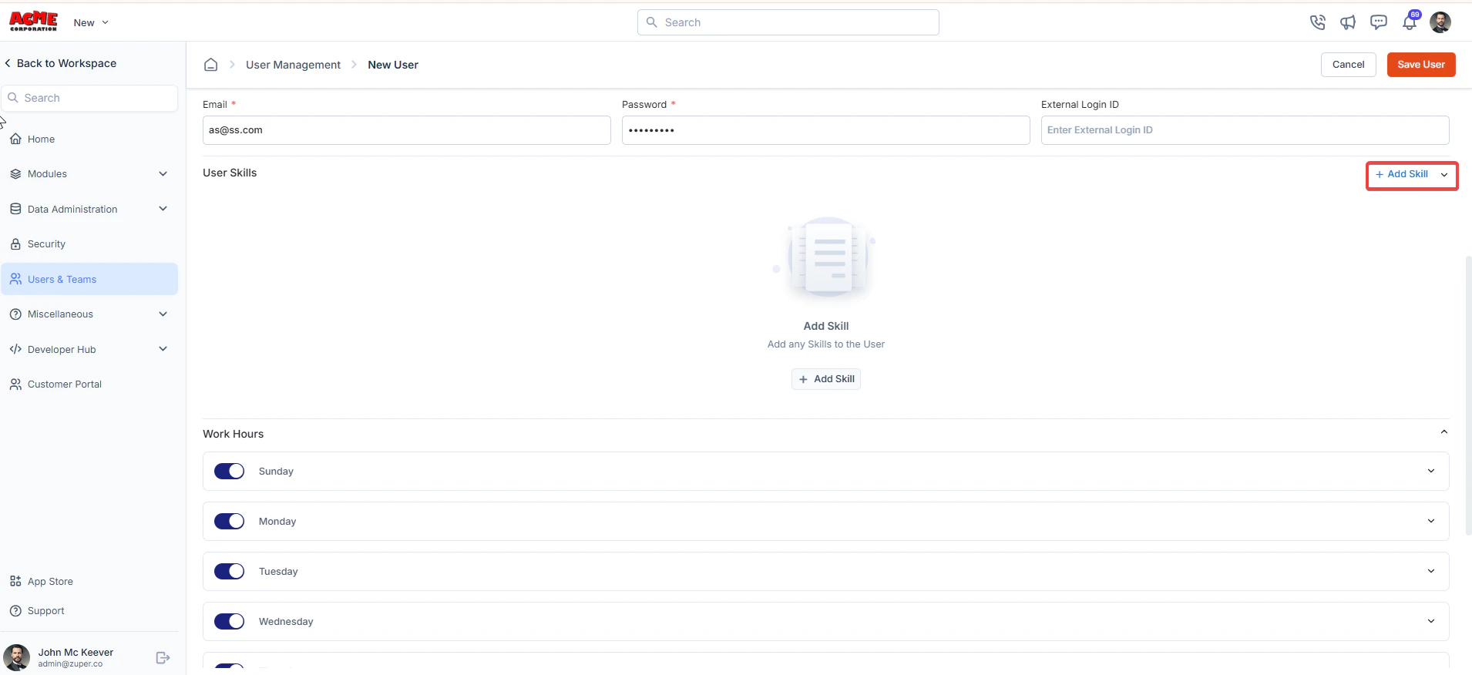Click the Support question mark icon
This screenshot has width=1472, height=675.
pyautogui.click(x=15, y=610)
